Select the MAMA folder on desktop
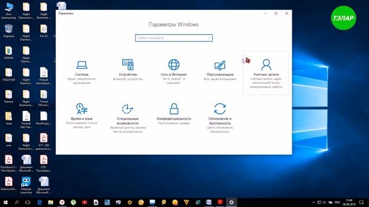The height and width of the screenshot is (207, 369). (x=9, y=53)
